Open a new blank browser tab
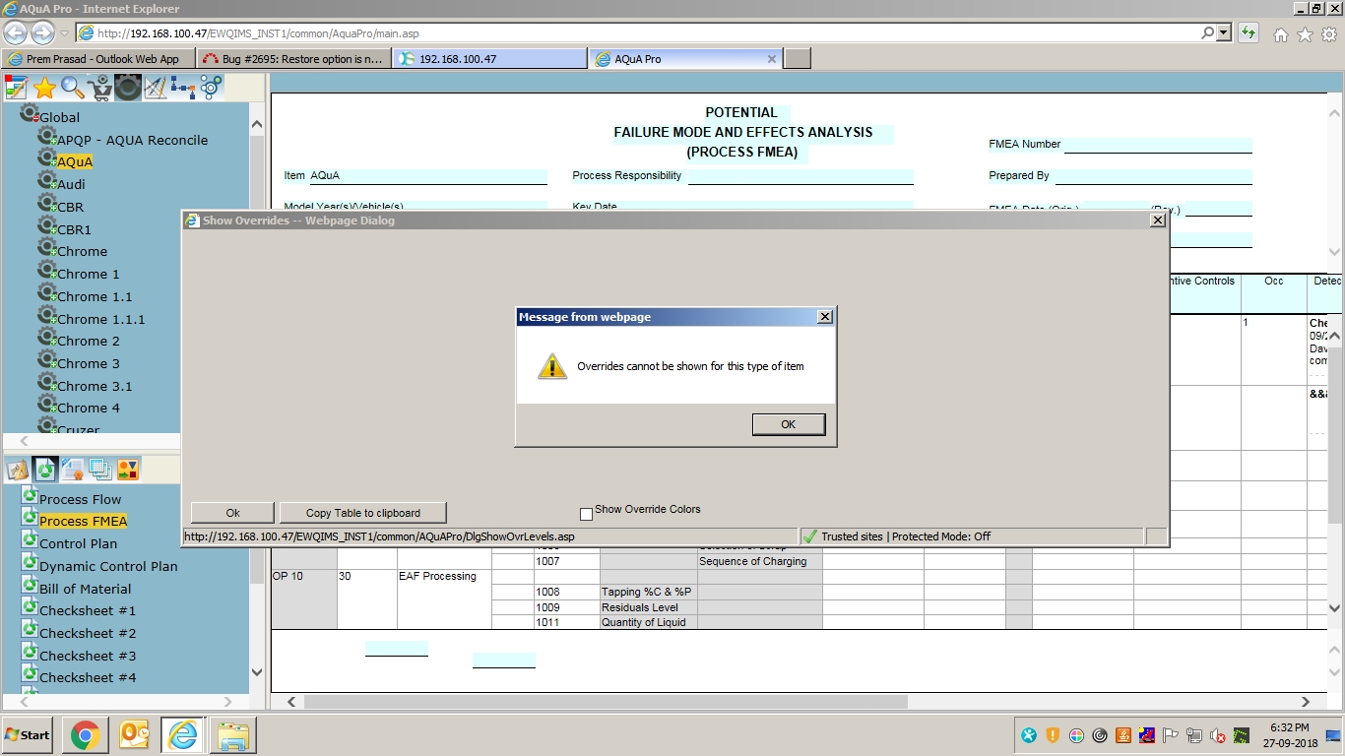The image size is (1345, 756). pos(798,59)
